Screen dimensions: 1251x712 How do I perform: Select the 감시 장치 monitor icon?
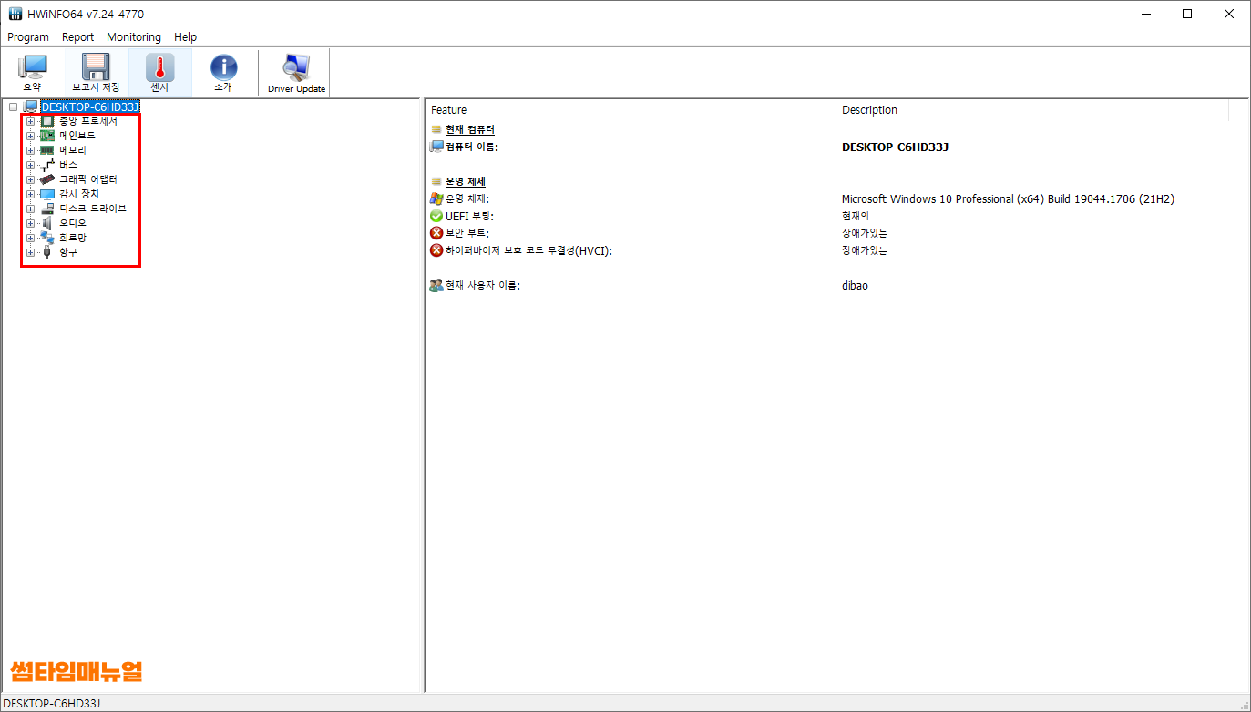47,194
